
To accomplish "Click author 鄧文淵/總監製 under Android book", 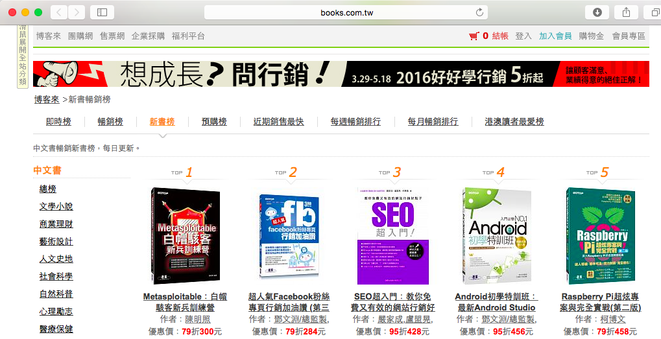I will point(509,320).
